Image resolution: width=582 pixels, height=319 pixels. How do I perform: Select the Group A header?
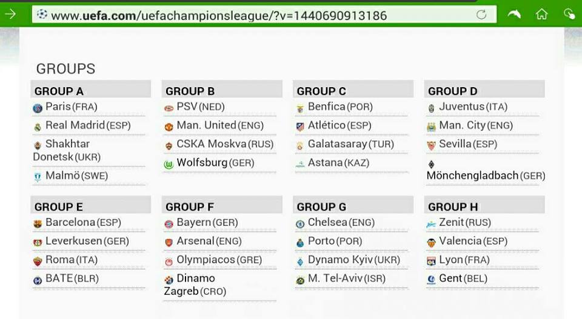tap(59, 91)
